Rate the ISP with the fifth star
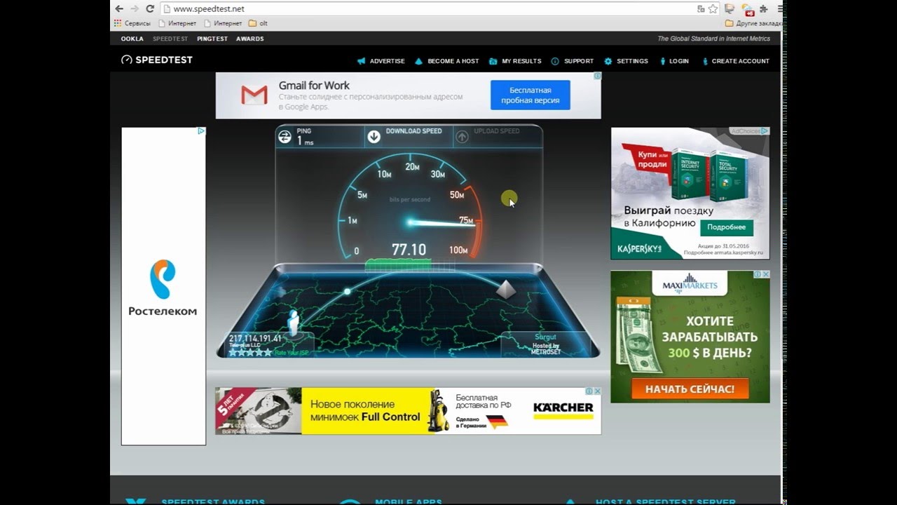Screen dimensions: 897x505 pos(268,353)
